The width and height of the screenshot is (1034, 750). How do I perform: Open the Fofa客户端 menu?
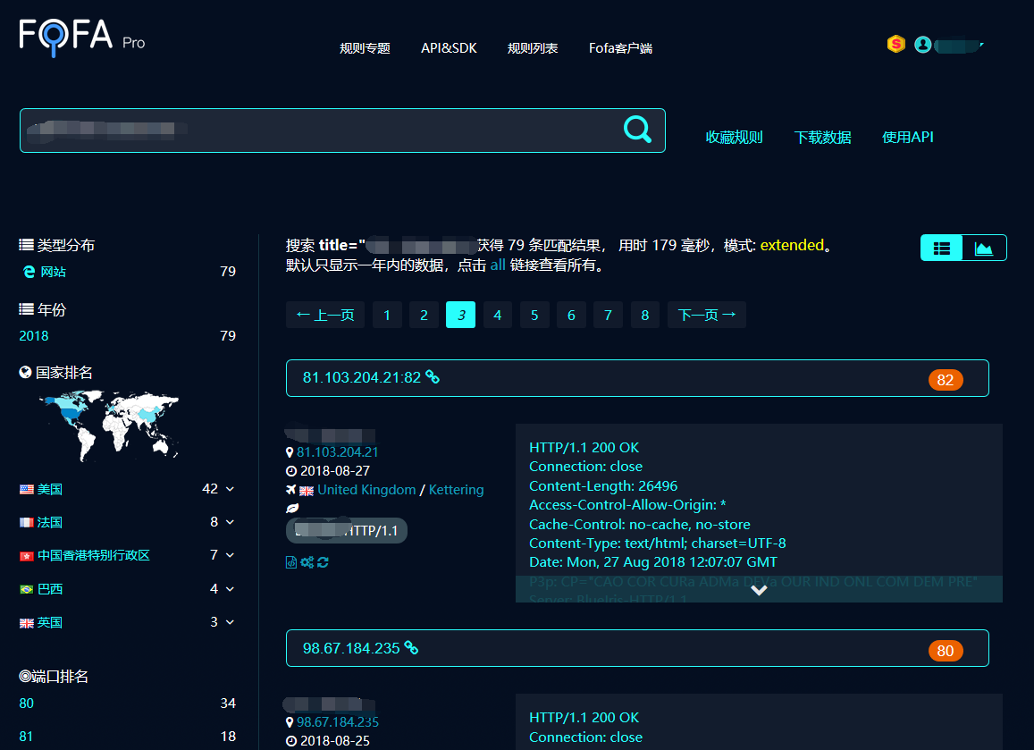pyautogui.click(x=620, y=48)
